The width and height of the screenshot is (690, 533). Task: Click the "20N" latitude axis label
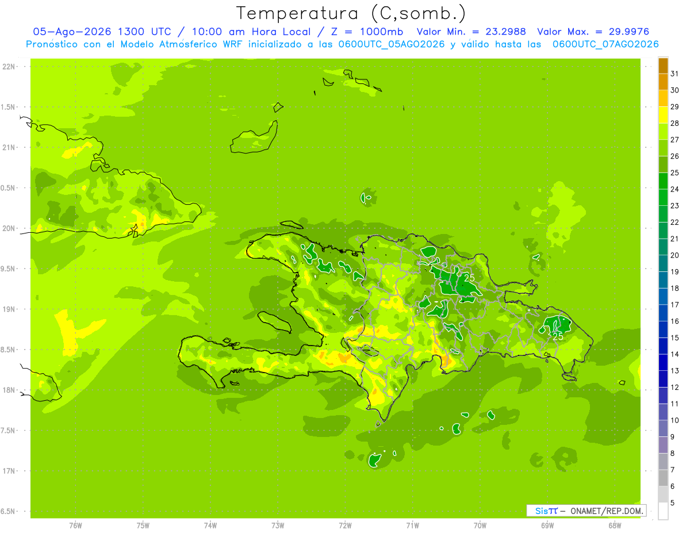pyautogui.click(x=8, y=228)
